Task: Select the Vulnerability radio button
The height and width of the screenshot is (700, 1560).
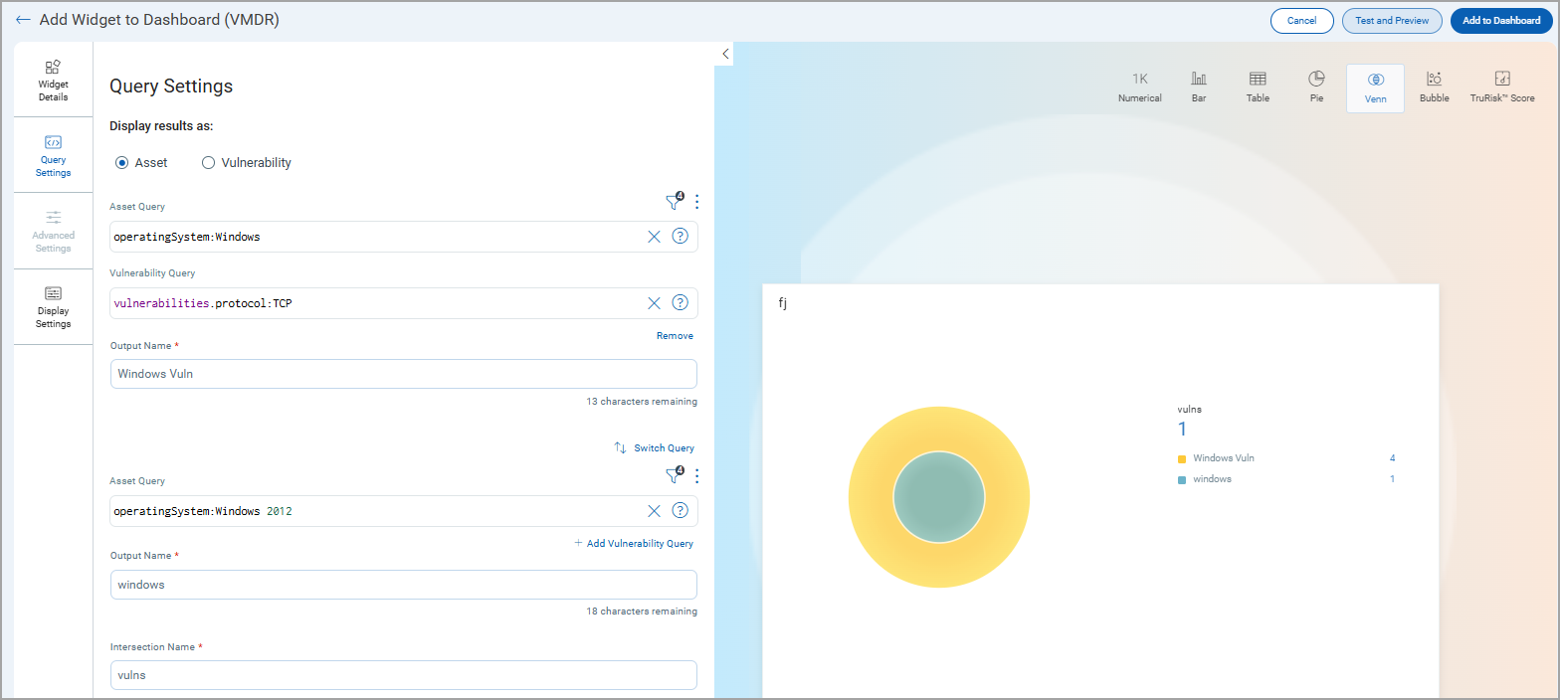Action: [209, 163]
